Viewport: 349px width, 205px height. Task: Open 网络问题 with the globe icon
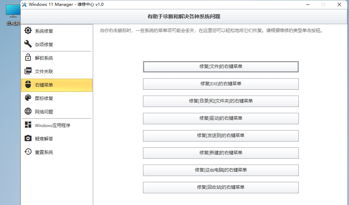[x=28, y=111]
